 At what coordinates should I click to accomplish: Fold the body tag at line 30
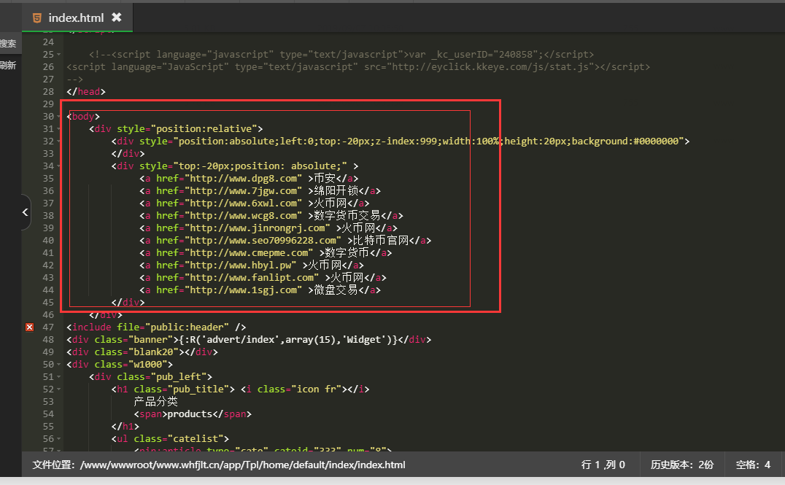[x=58, y=117]
